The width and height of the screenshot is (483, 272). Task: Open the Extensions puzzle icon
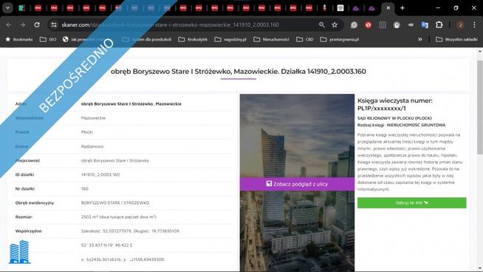click(439, 25)
